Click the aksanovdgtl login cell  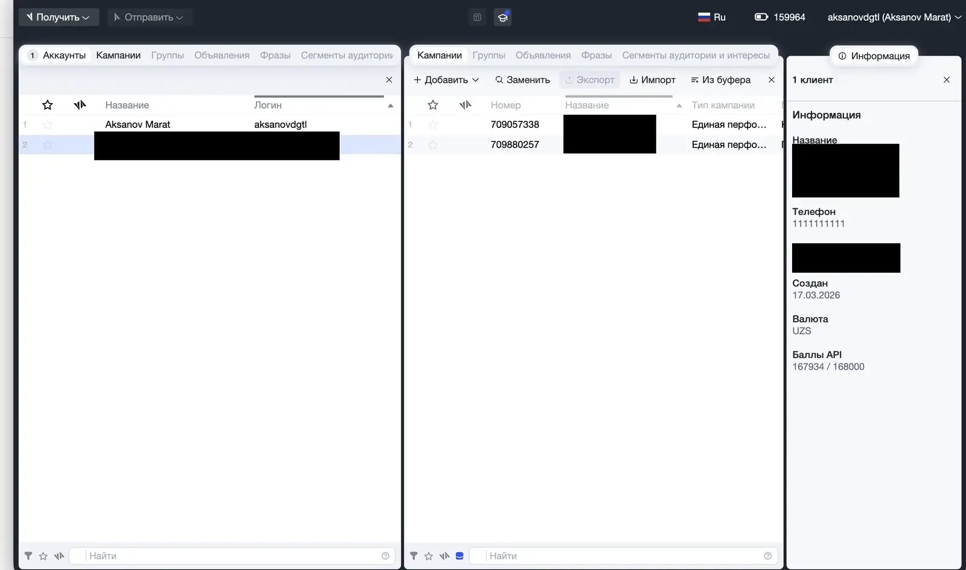point(280,124)
